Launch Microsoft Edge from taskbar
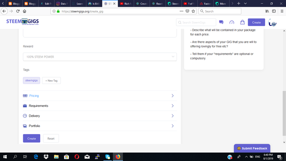This screenshot has height=161, width=286. pos(36,157)
